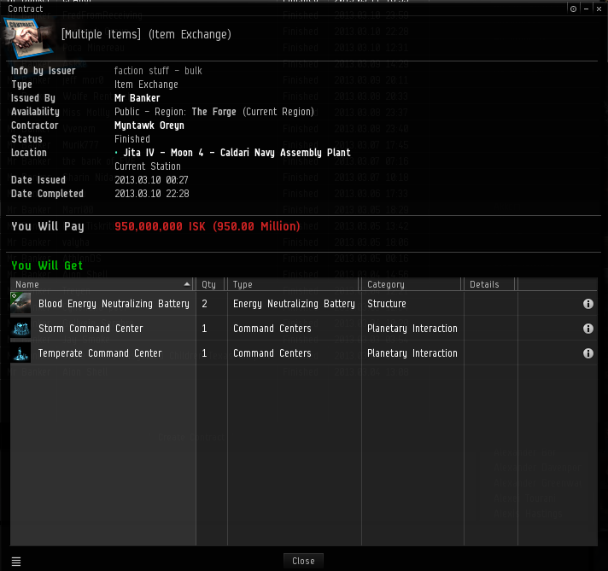The image size is (608, 571).
Task: Close the Contract window with X
Action: pyautogui.click(x=599, y=9)
